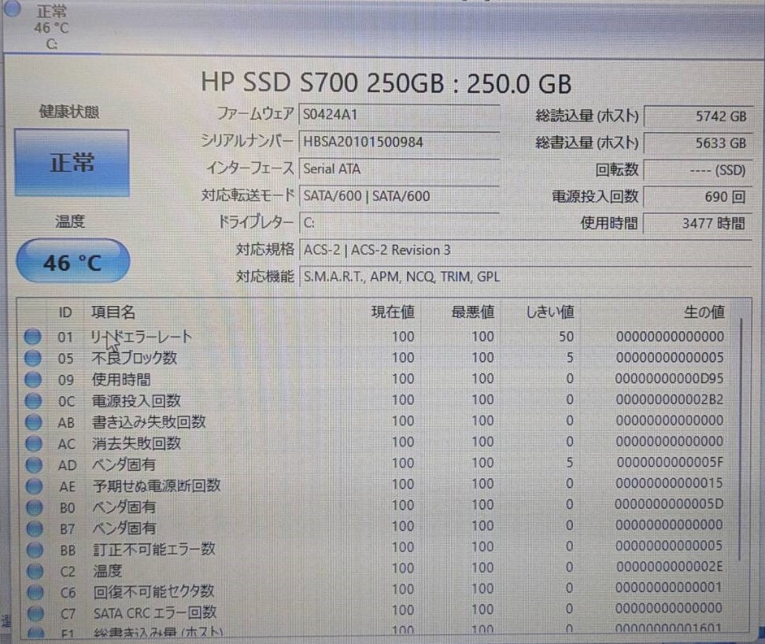Click standard field ACS-2 Revision 3

pyautogui.click(x=525, y=250)
